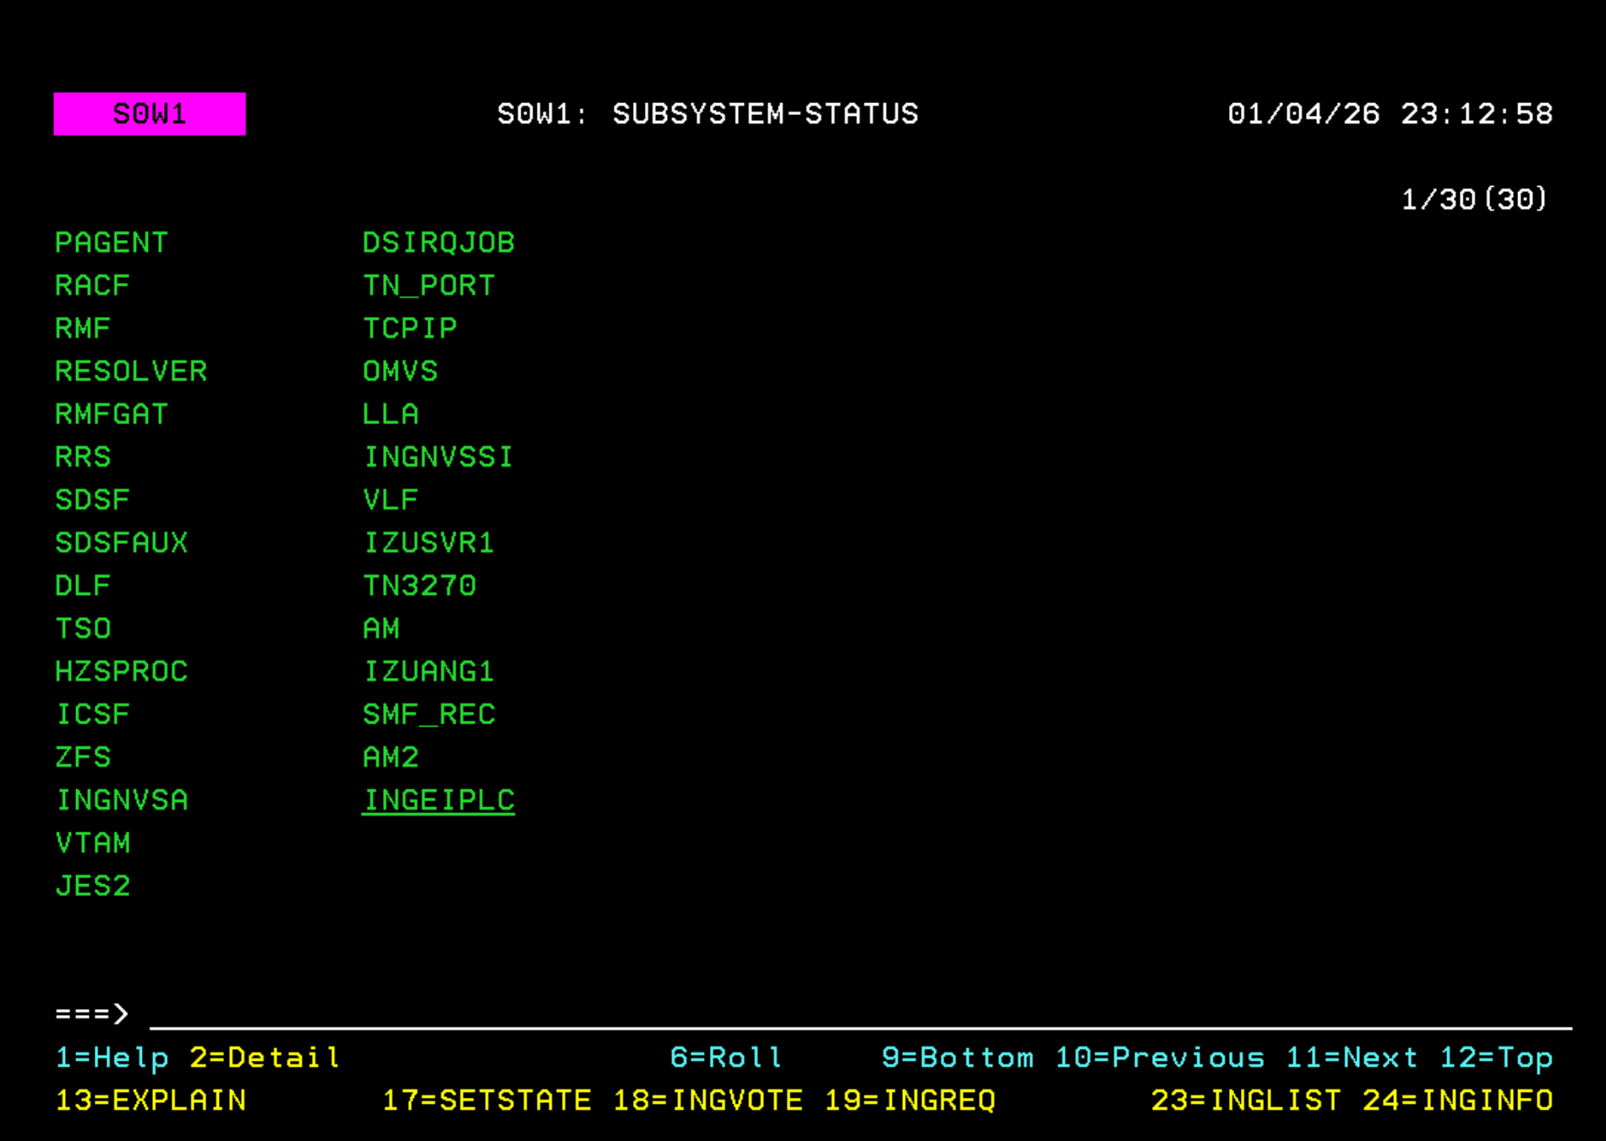Select the RACF subsystem entry
The height and width of the screenshot is (1141, 1606).
point(91,286)
